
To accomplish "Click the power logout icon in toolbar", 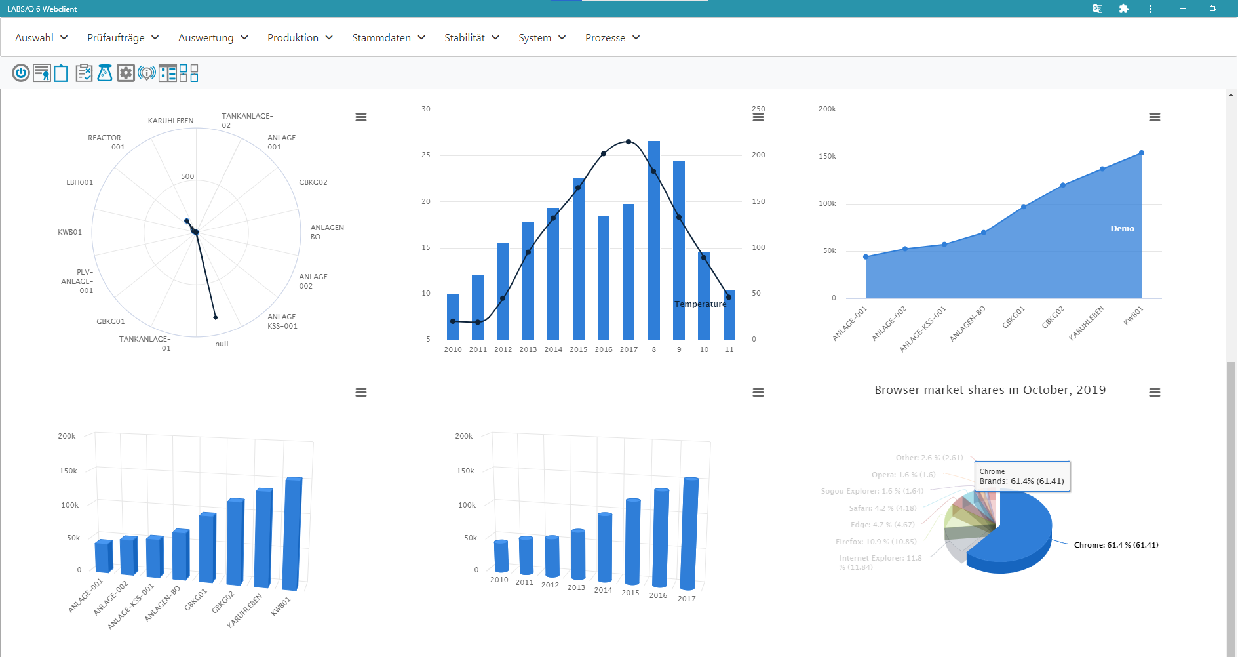I will pyautogui.click(x=21, y=73).
